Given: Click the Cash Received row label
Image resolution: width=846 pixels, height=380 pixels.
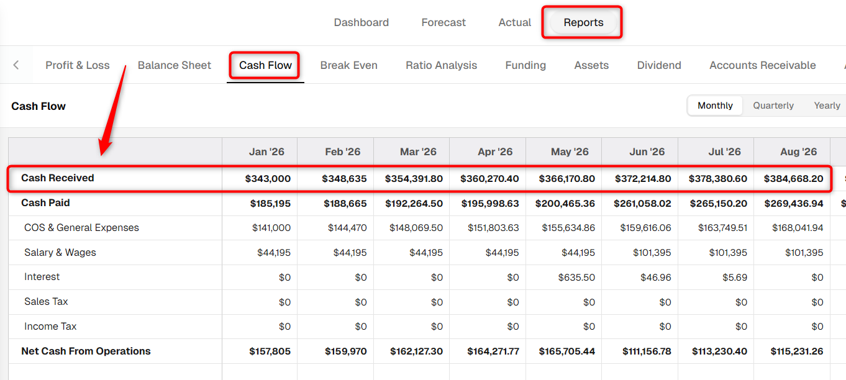Looking at the screenshot, I should (58, 178).
